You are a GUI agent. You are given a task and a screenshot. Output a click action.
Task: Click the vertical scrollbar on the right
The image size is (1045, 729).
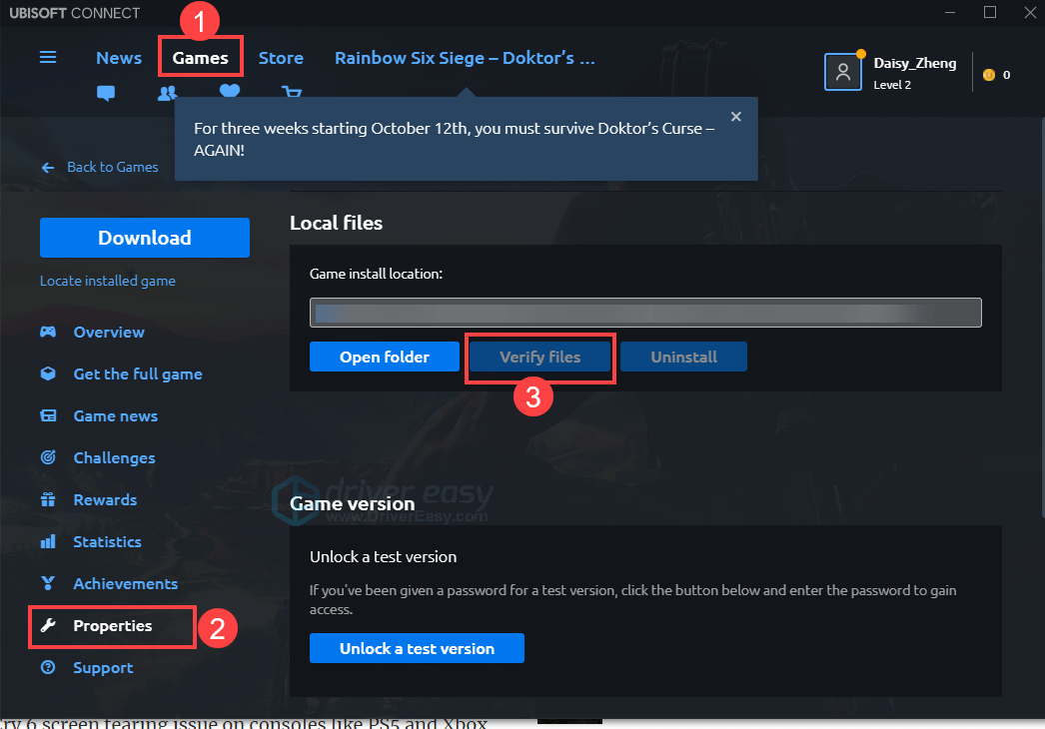pos(1041,318)
